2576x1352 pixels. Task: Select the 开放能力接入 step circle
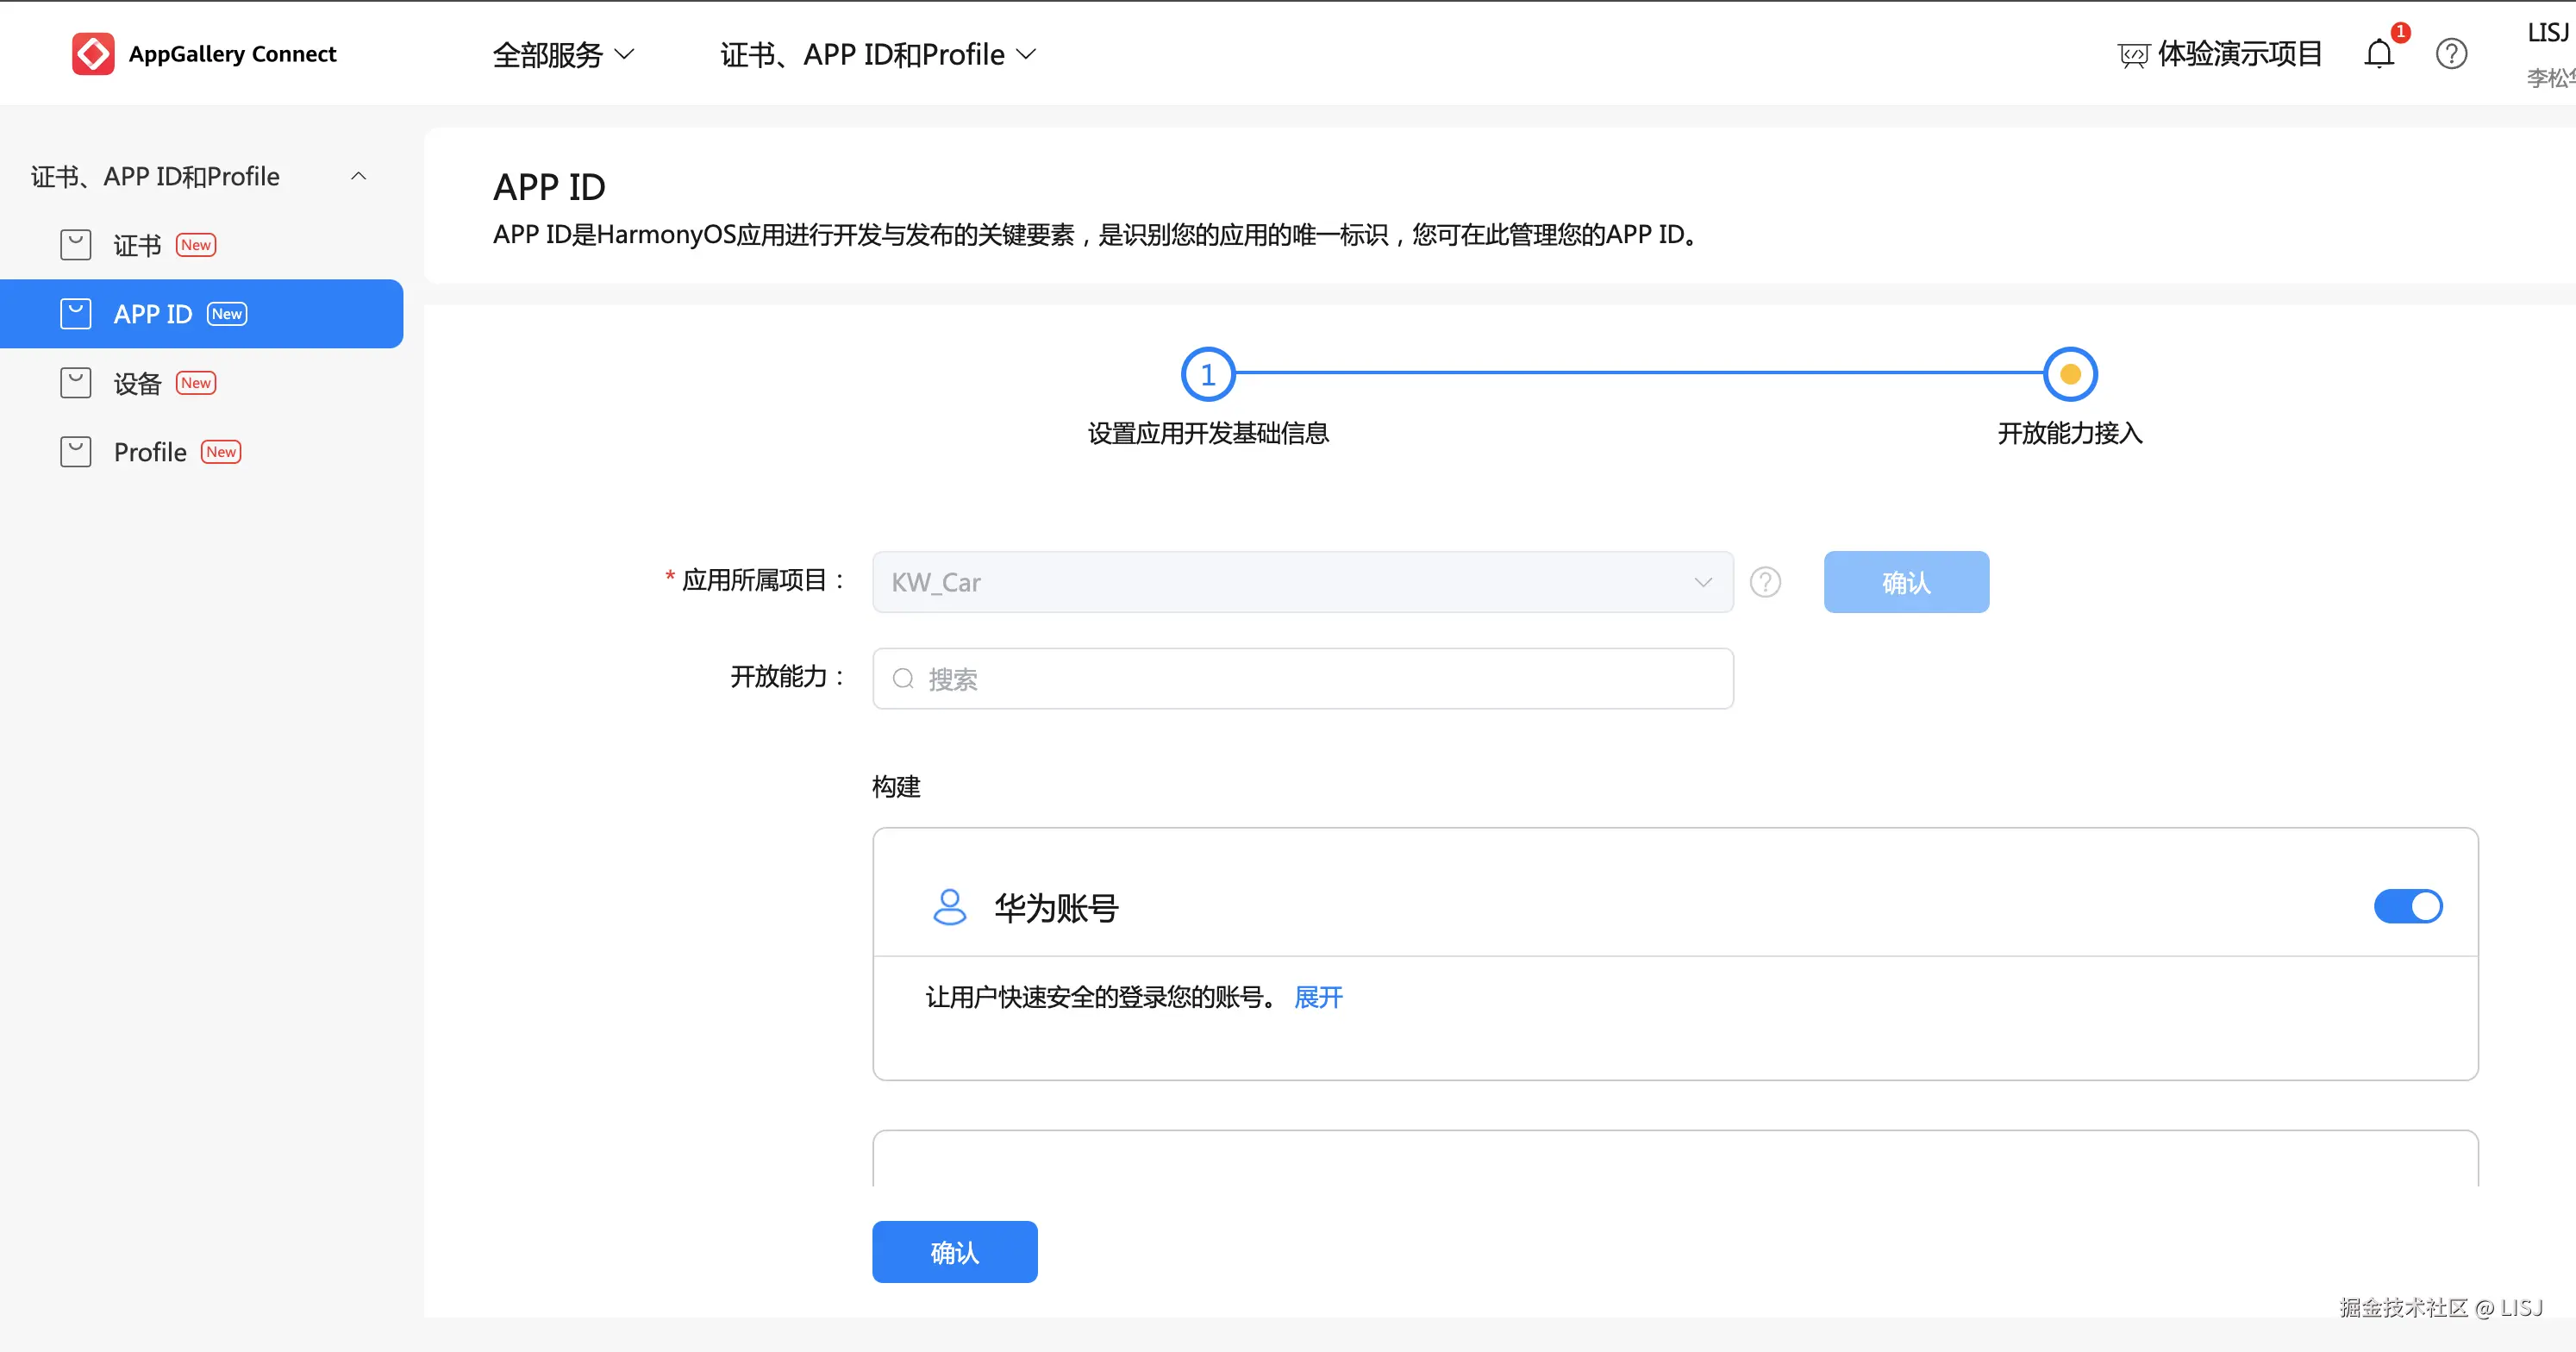click(x=2070, y=374)
